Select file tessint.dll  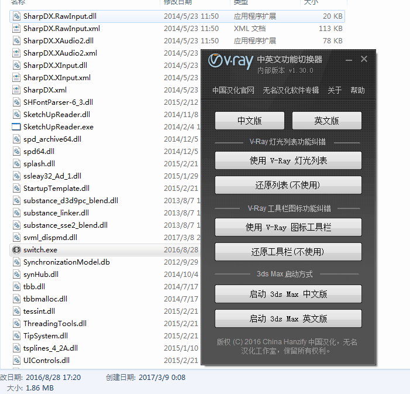pos(39,311)
